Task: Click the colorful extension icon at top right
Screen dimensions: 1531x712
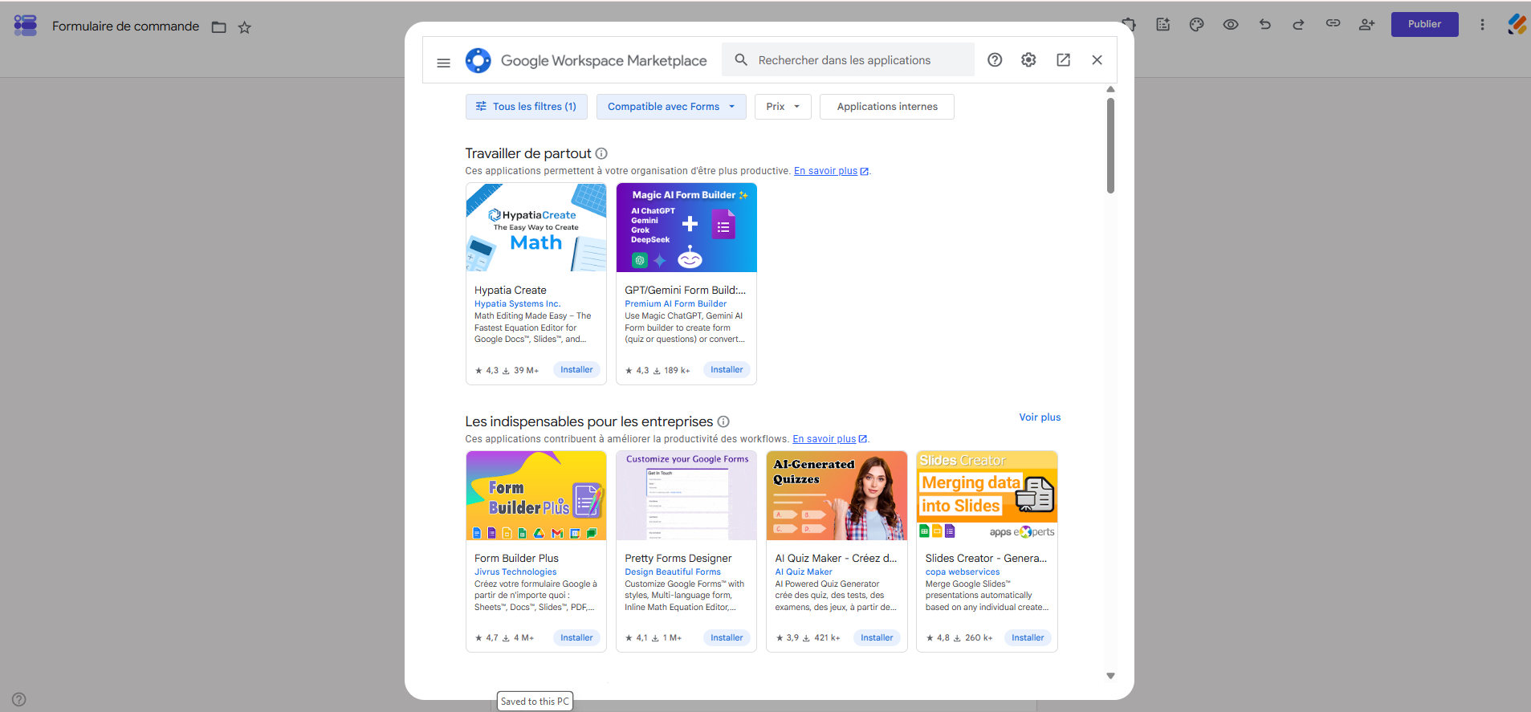Action: [x=1517, y=24]
